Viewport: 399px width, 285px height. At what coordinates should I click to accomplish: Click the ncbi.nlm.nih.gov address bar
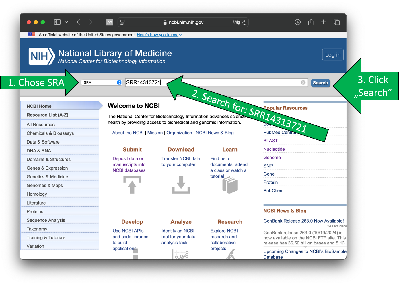coord(183,22)
